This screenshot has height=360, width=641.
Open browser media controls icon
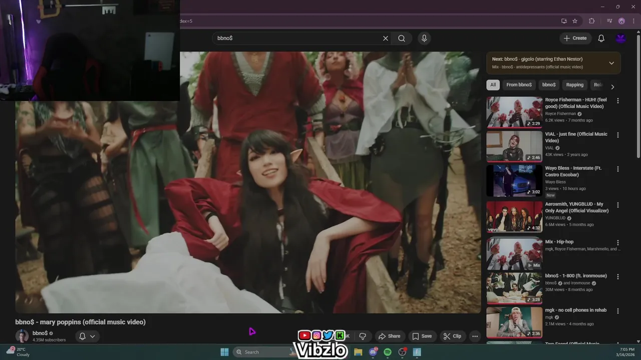[x=609, y=21]
